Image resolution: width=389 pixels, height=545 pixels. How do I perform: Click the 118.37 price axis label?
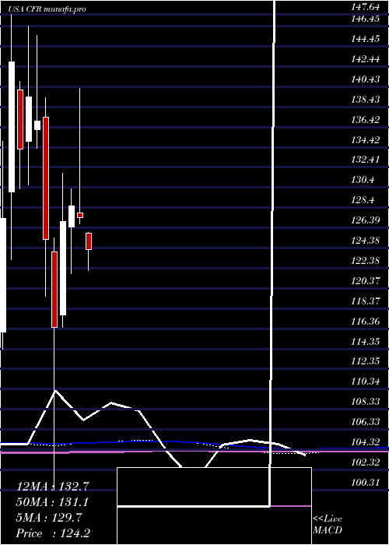point(366,301)
